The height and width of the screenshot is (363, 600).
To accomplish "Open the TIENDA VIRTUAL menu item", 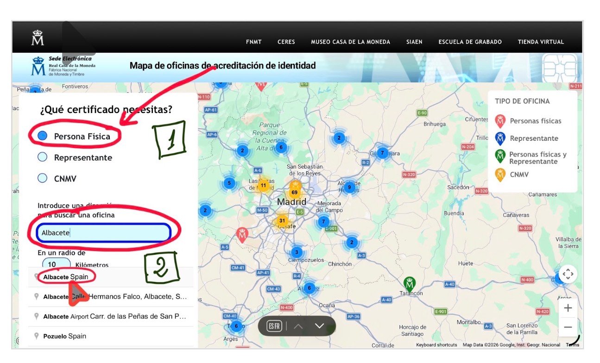I will [x=540, y=42].
